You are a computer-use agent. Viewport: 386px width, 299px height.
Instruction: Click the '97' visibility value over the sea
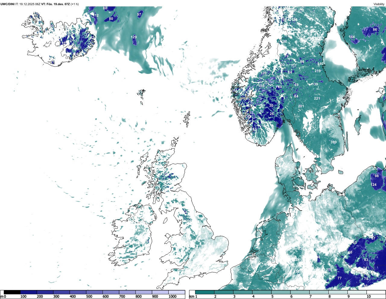click(x=139, y=14)
